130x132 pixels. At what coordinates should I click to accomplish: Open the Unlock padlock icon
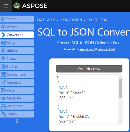pyautogui.click(x=3, y=51)
